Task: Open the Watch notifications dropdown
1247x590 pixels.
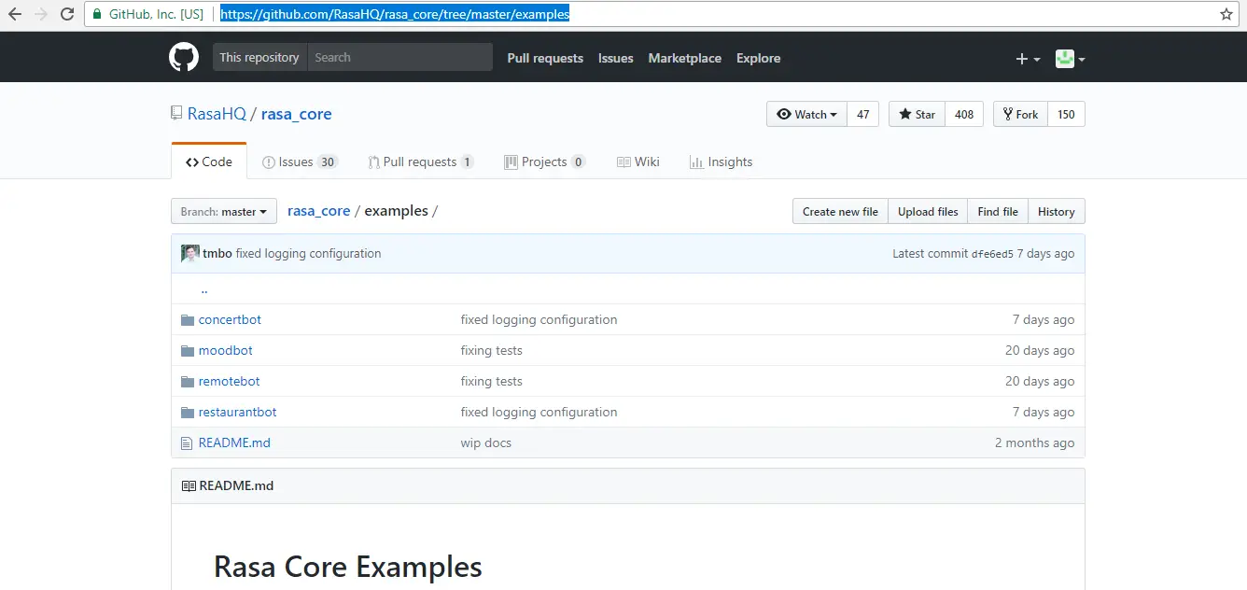Action: (807, 114)
